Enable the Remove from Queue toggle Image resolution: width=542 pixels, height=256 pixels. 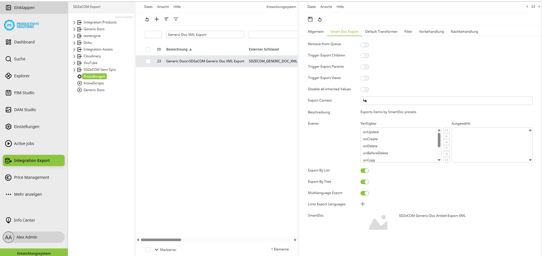tap(365, 44)
